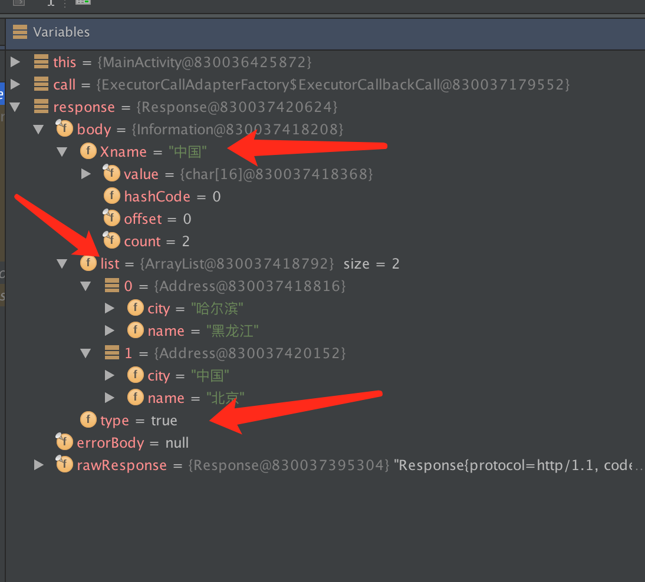
Task: Collapse the 'body' Information node
Action: tap(39, 130)
